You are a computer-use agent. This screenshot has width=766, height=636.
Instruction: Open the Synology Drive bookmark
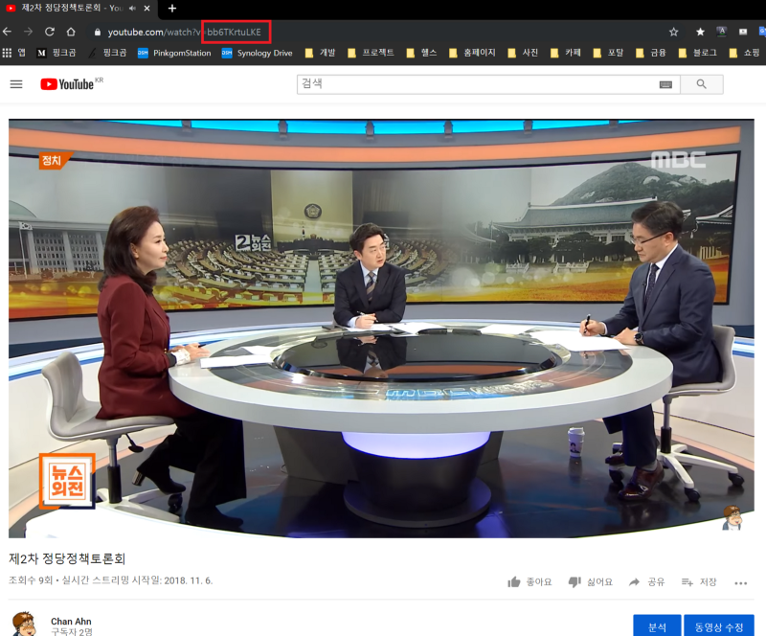coord(257,53)
